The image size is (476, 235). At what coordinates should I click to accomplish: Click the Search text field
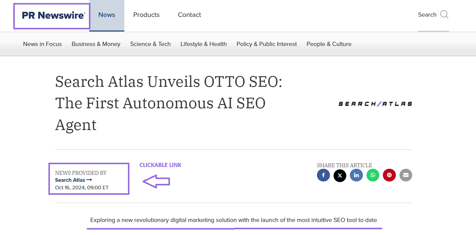coord(427,15)
